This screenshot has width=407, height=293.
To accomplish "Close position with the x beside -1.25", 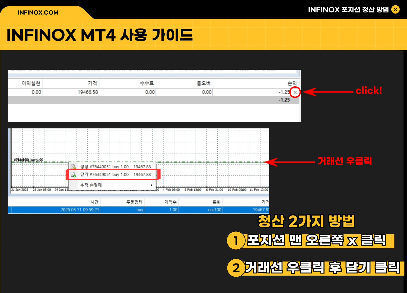I will [295, 92].
